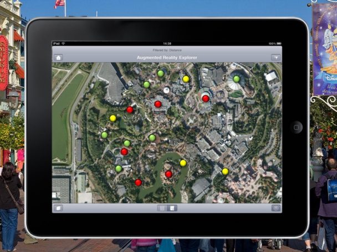
Task: Select the rightmost red map marker
Action: pos(206,98)
